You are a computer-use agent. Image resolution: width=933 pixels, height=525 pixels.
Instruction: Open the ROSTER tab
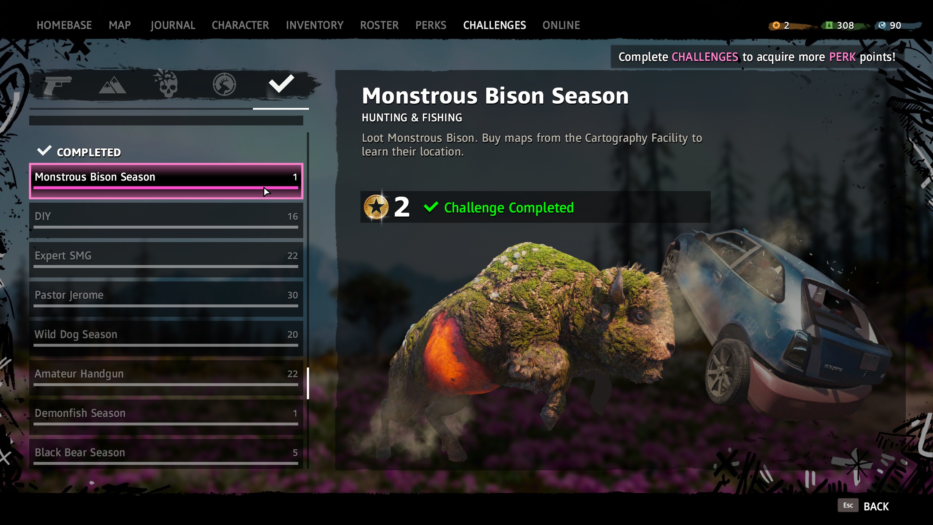point(379,25)
